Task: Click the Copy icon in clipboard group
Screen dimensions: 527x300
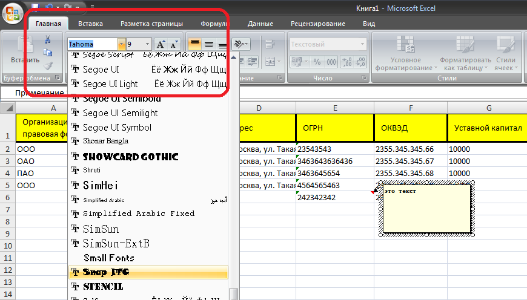Action: point(47,53)
